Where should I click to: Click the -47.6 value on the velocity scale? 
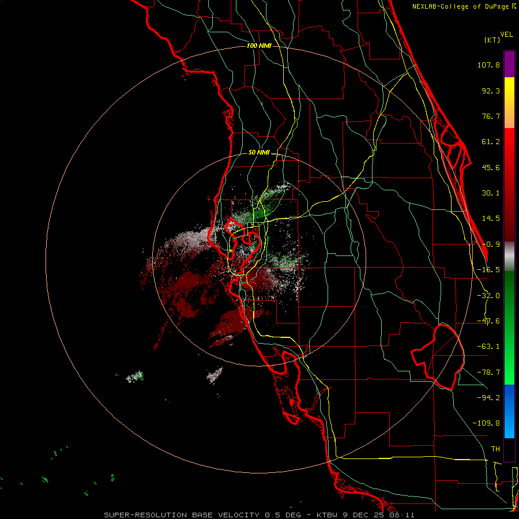[x=488, y=321]
